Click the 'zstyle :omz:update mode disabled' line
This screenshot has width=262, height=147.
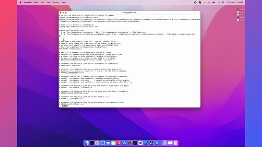pos(89,78)
